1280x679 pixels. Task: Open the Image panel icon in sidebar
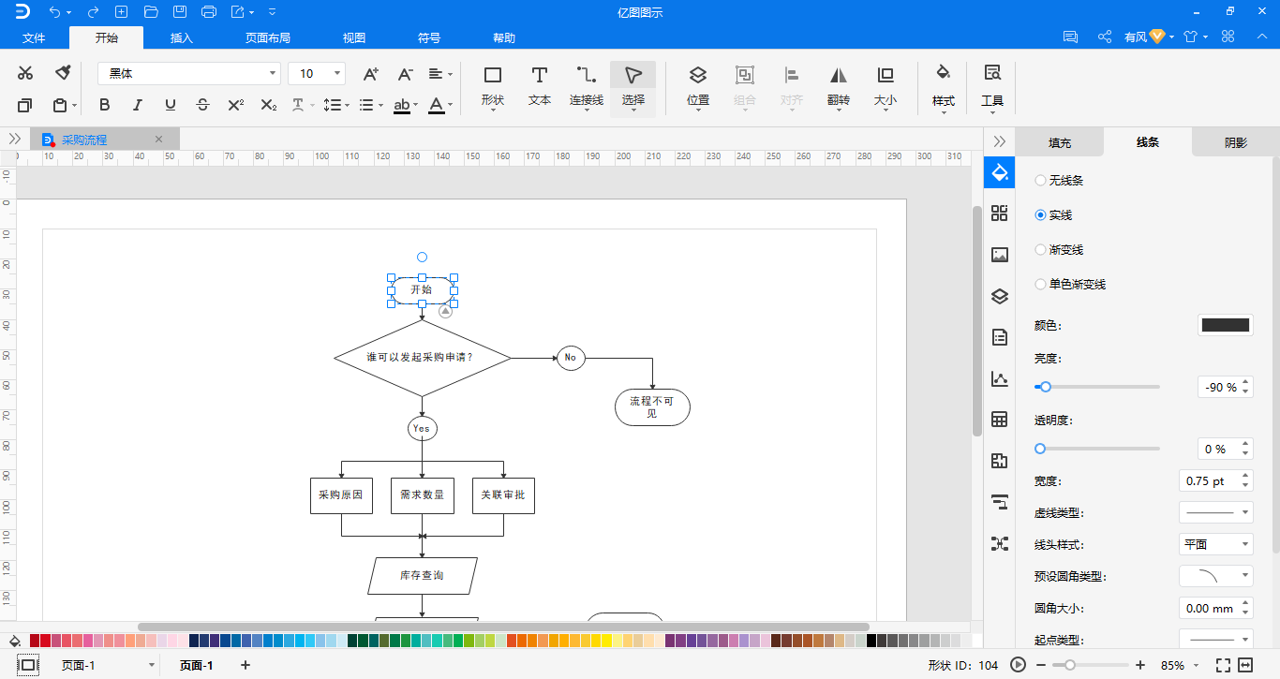click(1000, 255)
